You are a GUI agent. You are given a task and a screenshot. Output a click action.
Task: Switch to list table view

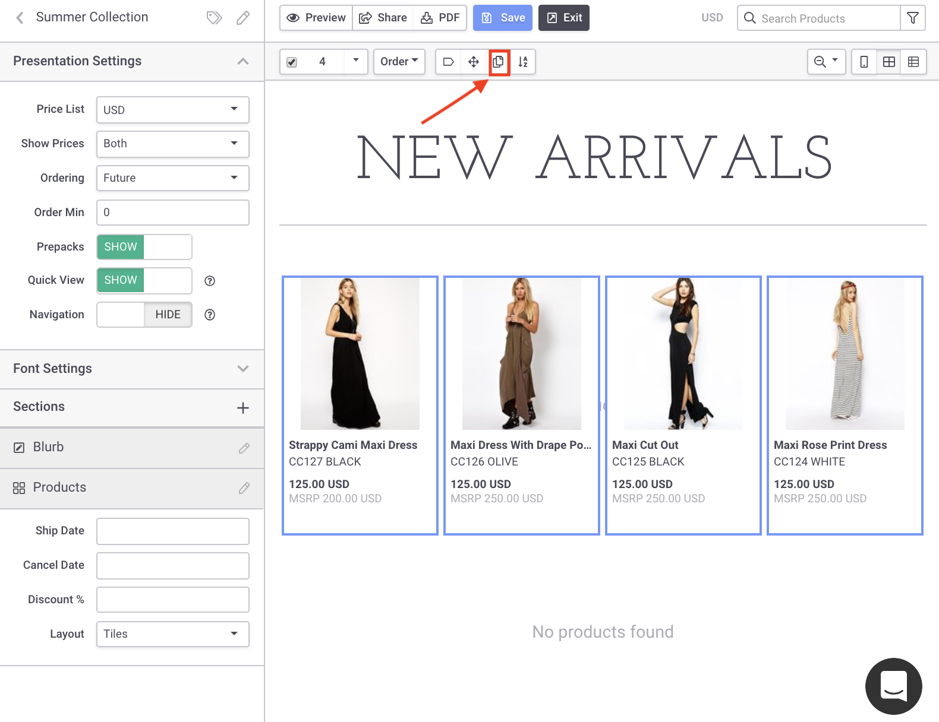[914, 62]
